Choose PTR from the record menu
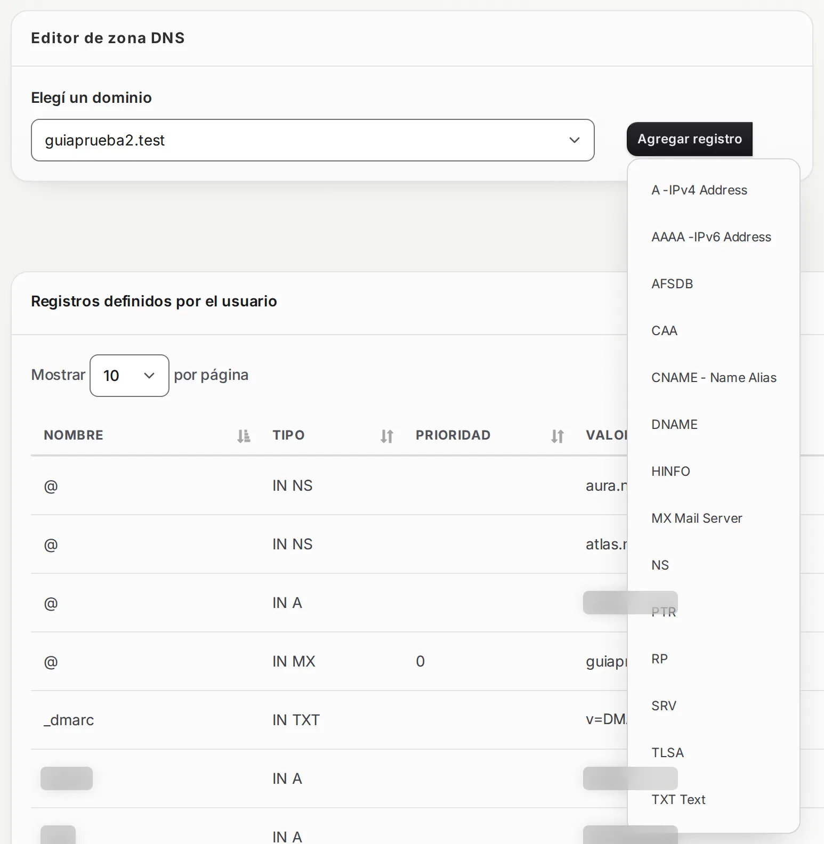824x844 pixels. (x=664, y=612)
